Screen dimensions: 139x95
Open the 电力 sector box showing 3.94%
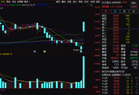tap(134, 5)
